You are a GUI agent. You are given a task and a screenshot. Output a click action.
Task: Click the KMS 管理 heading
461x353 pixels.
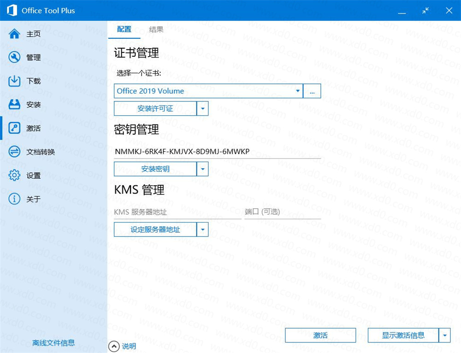[x=139, y=190]
